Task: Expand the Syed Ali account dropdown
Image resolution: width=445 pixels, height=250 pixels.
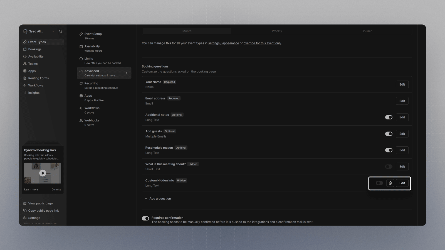Action: coord(53,31)
